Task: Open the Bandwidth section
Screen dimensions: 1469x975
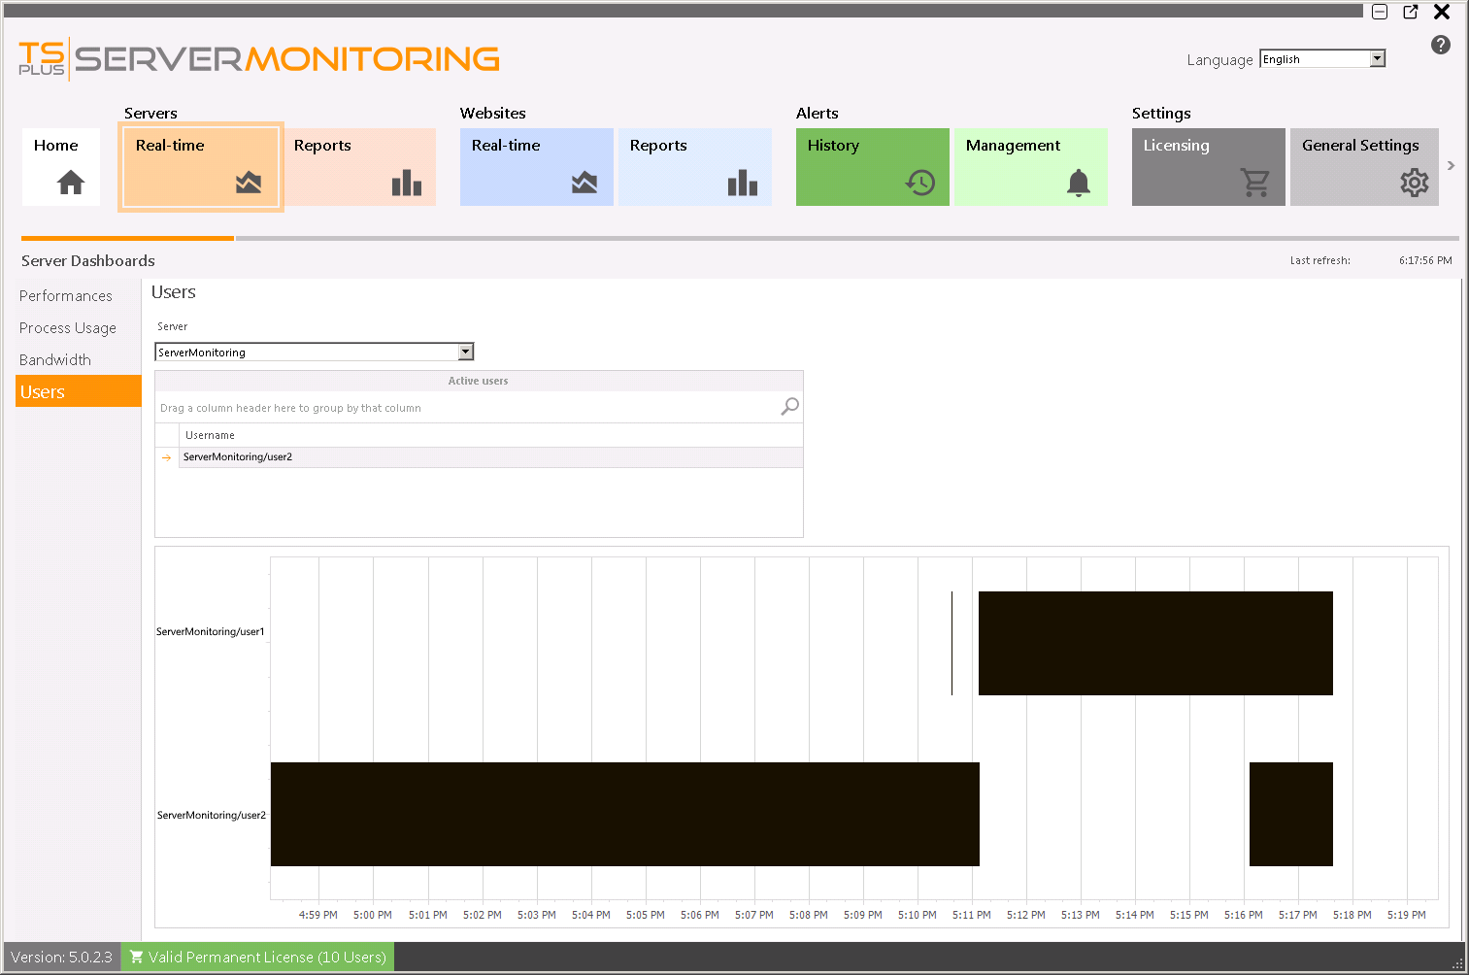Action: (54, 359)
